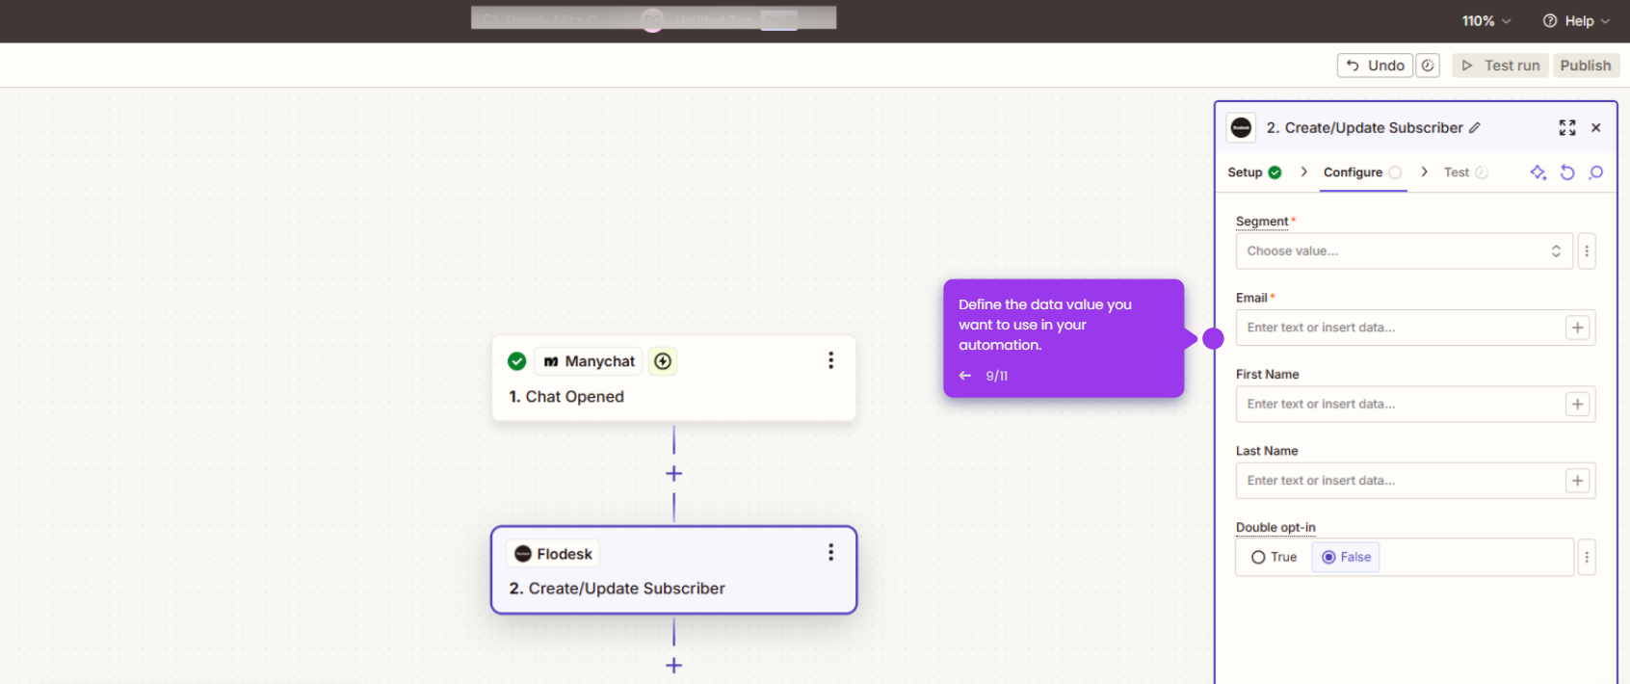Open the Segment Choose value dropdown
Image resolution: width=1630 pixels, height=684 pixels.
[1404, 251]
